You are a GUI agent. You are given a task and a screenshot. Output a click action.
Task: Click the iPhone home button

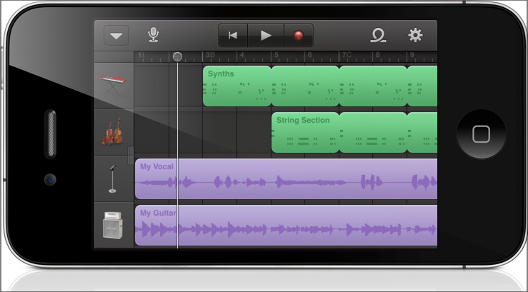[481, 134]
